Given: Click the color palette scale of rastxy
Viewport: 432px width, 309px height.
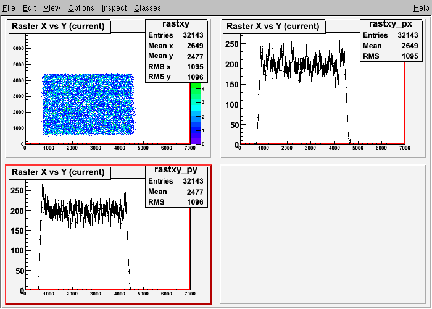Looking at the screenshot, I should [196, 113].
